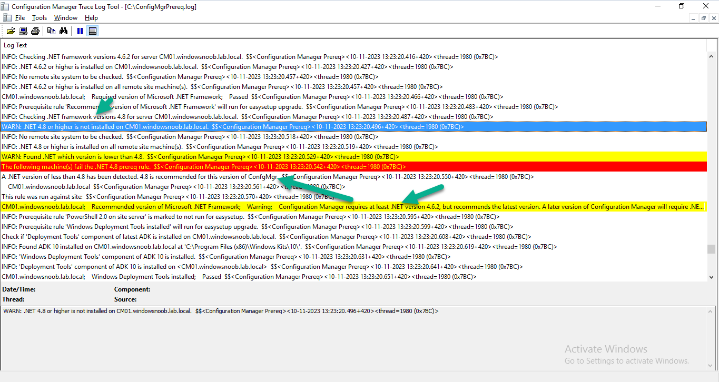Viewport: 719px width, 382px height.
Task: Select 'Checking .NET framework versions 4.6.2' line
Action: pyautogui.click(x=354, y=57)
